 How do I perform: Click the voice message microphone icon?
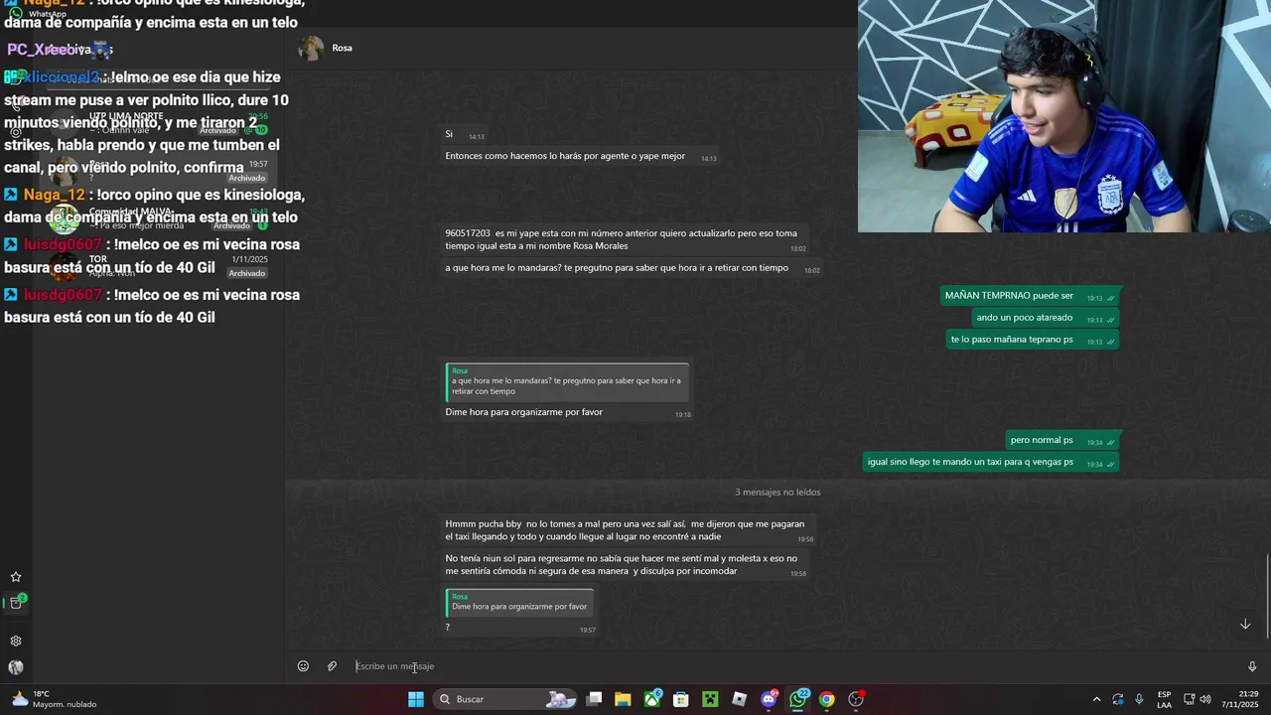1251,666
